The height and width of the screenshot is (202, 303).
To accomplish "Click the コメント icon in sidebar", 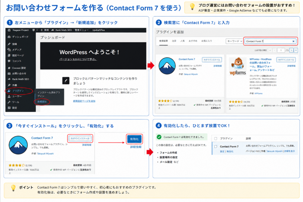I will point(9,61).
